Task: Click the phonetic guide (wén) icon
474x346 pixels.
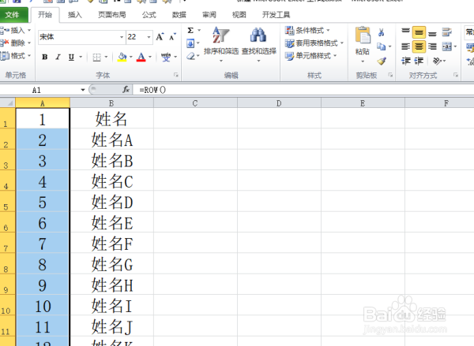Action: [166, 57]
